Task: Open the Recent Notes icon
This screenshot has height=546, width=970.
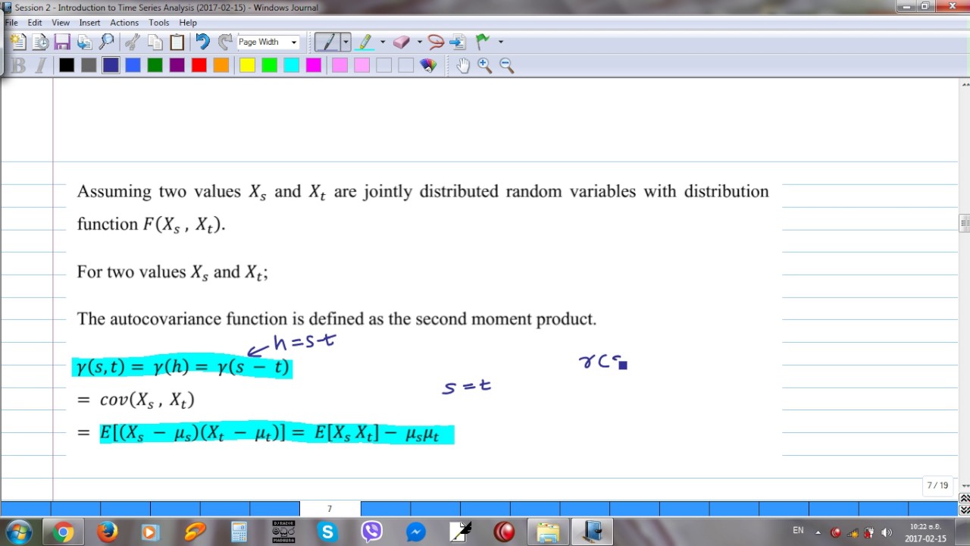Action: 40,42
